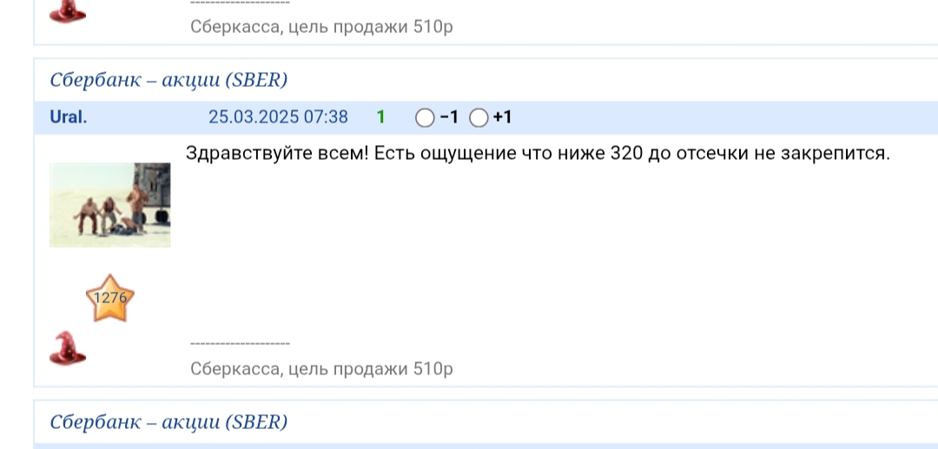This screenshot has height=449, width=938.
Task: Select the -1 downvote radio button
Action: tap(425, 117)
